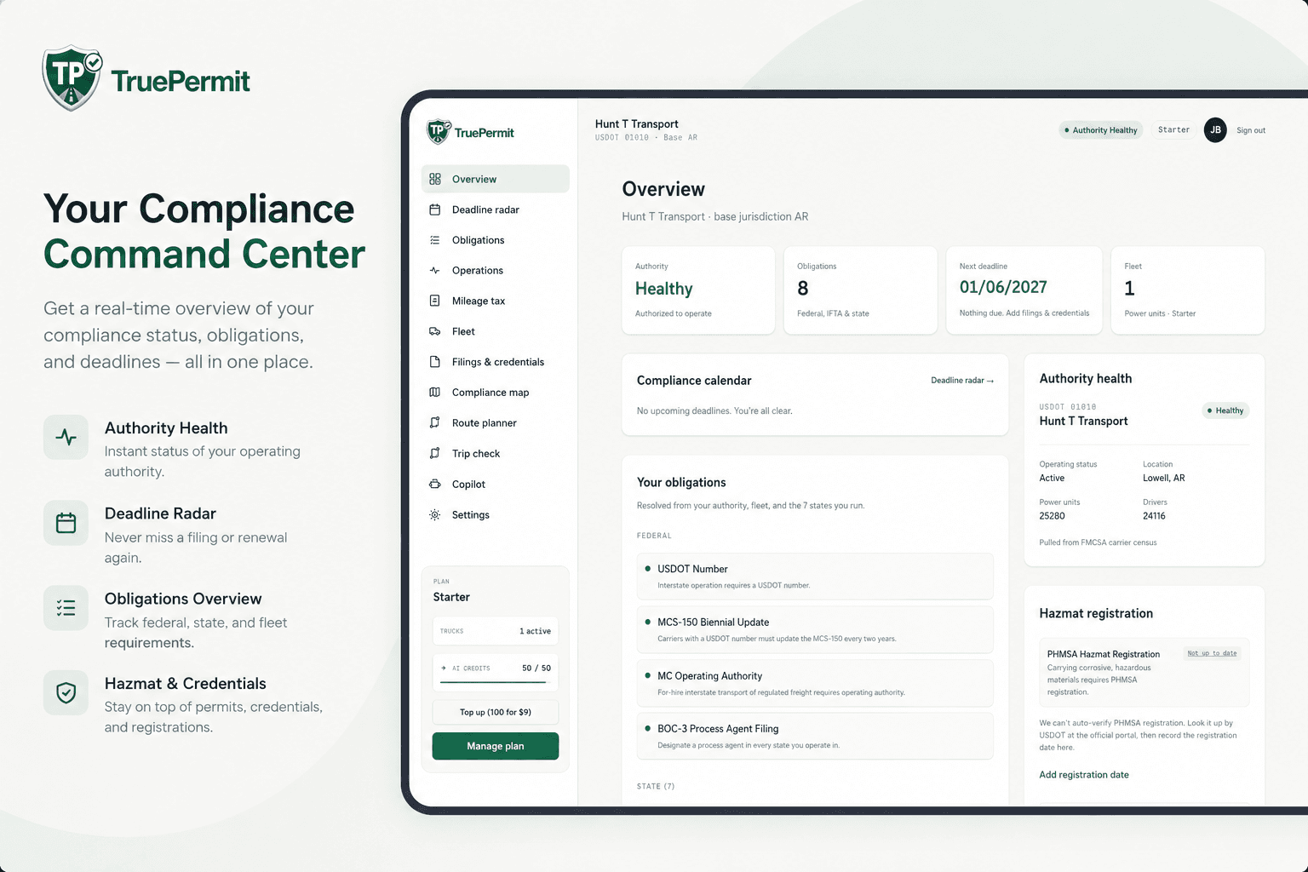Viewport: 1308px width, 872px height.
Task: Click Top up (100 for $9) button
Action: pyautogui.click(x=495, y=712)
